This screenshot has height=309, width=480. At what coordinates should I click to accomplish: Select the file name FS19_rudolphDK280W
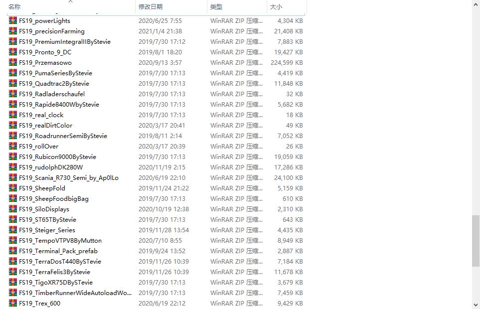pos(51,167)
